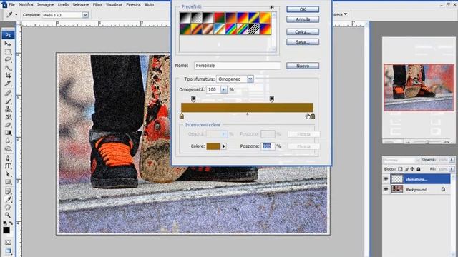Click the Posizione value field showing 100
The image size is (458, 257).
point(268,146)
